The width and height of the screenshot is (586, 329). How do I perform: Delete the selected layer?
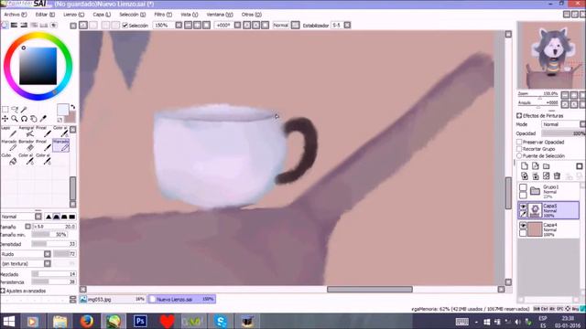pos(558,175)
